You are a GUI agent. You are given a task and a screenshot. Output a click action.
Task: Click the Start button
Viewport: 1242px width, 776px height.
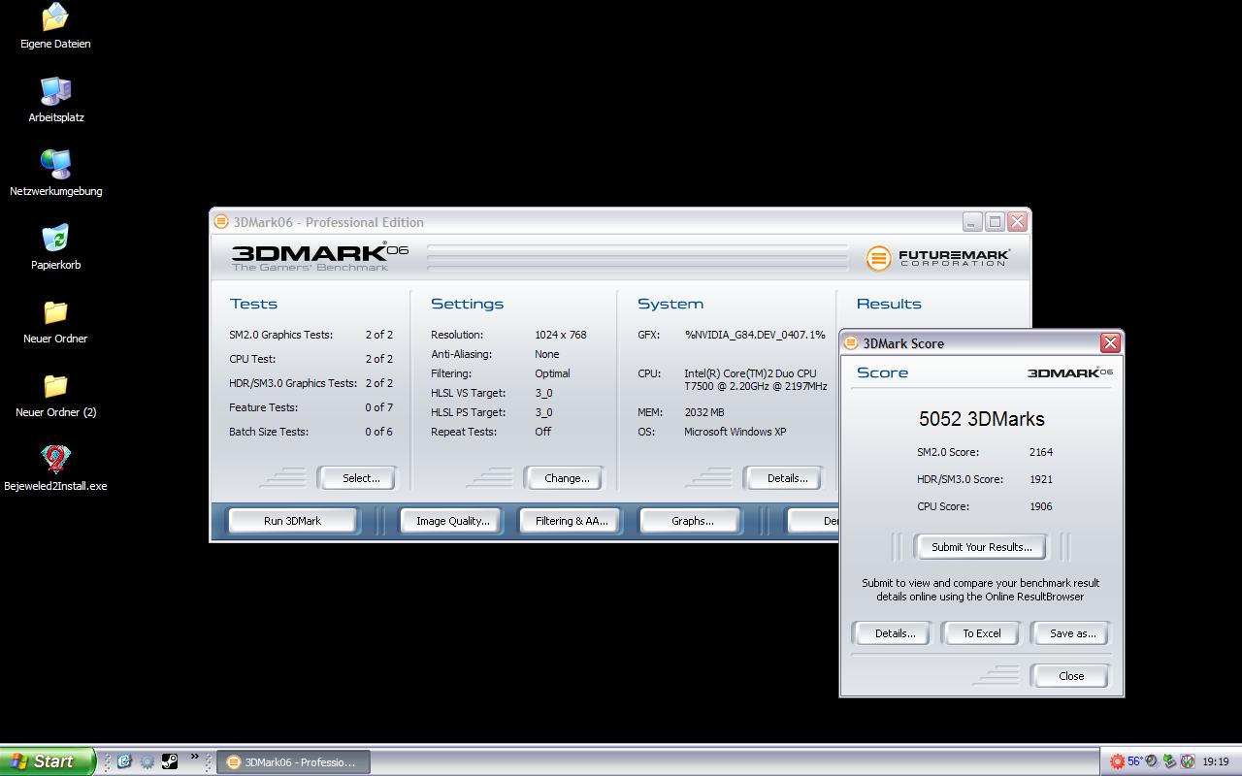[47, 761]
